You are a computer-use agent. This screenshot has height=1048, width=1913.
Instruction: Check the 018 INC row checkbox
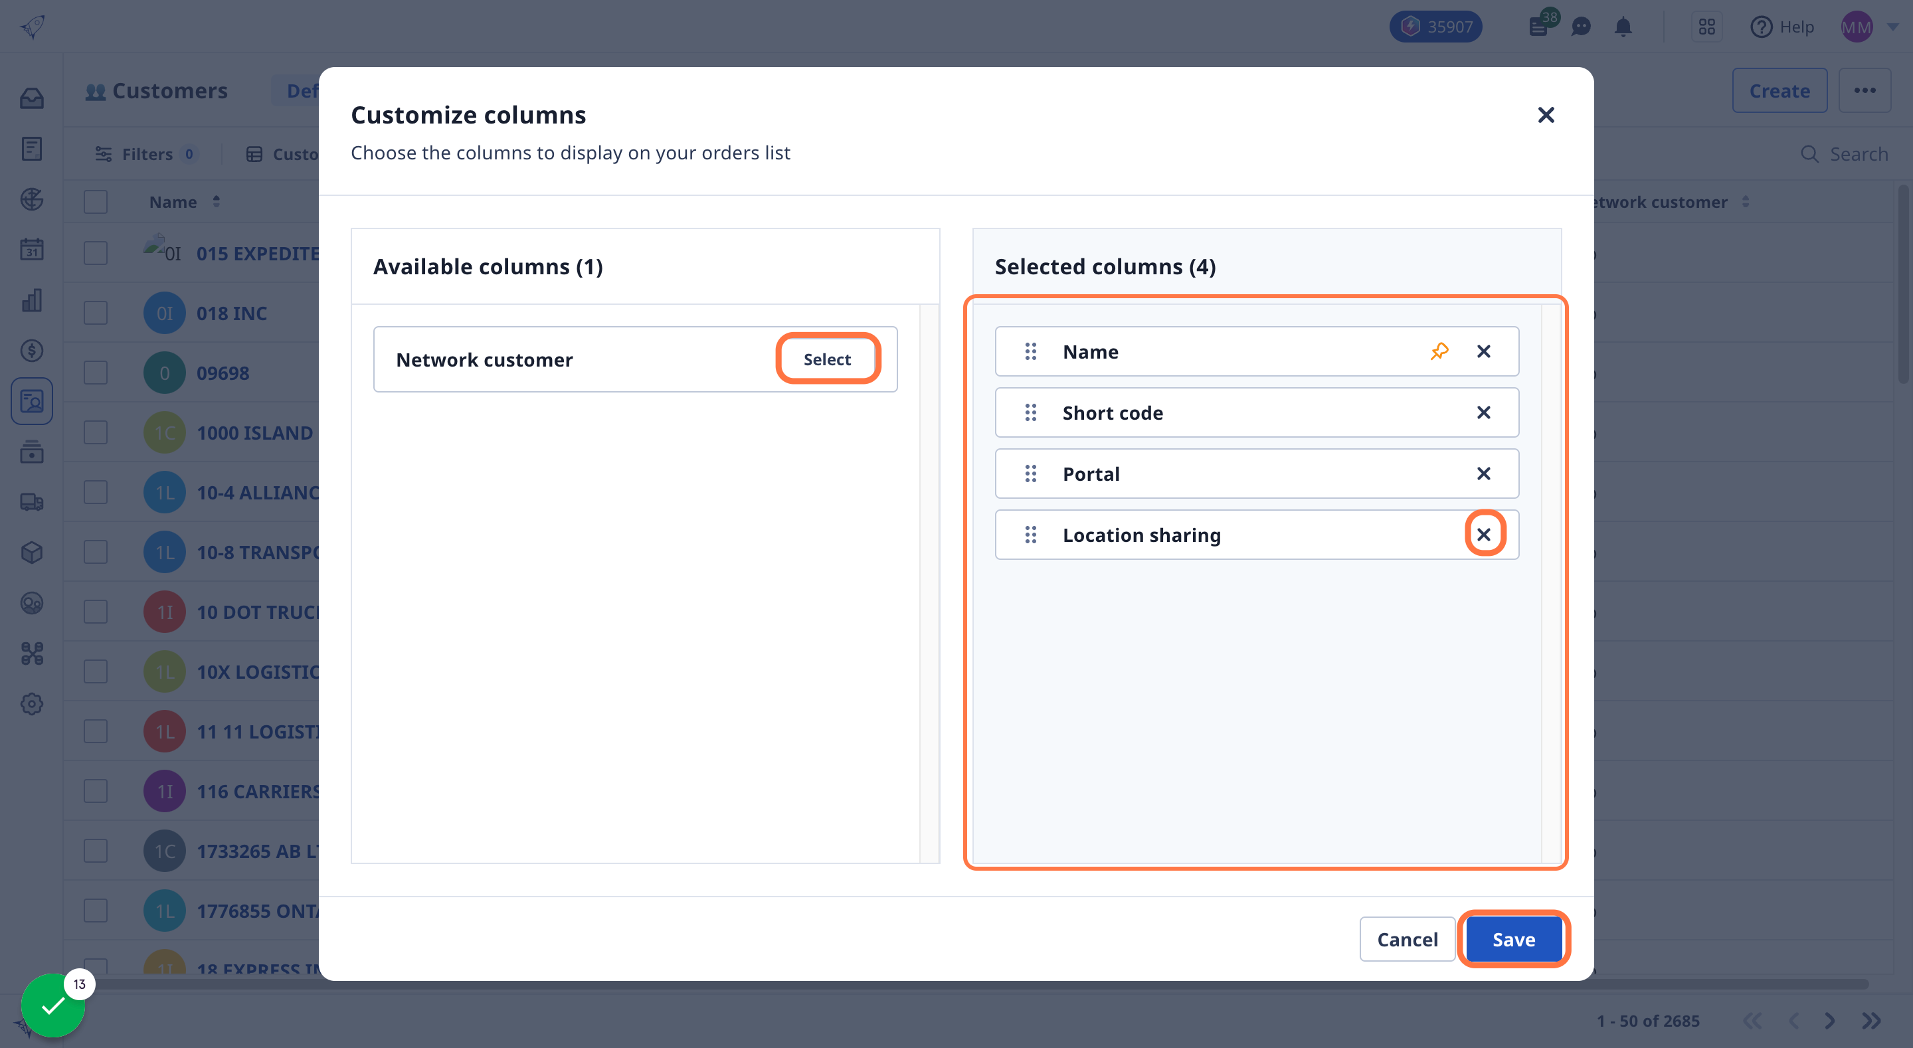(95, 313)
